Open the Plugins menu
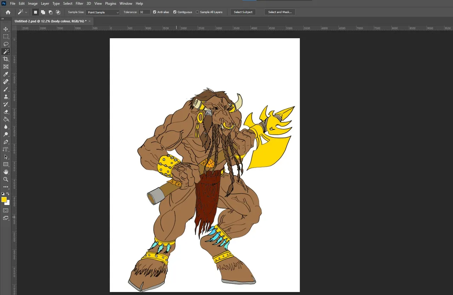This screenshot has width=453, height=295. [x=111, y=4]
